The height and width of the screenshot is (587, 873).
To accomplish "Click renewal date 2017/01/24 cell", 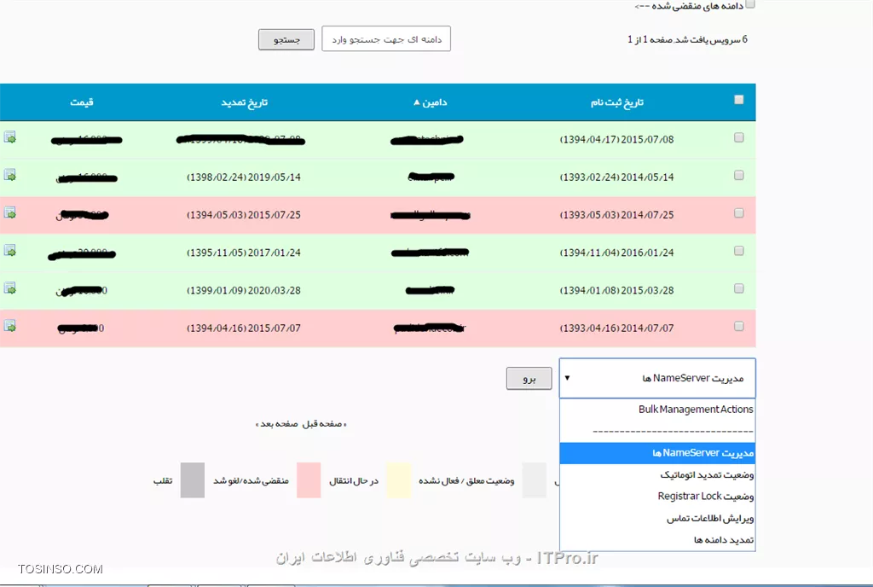I will pyautogui.click(x=243, y=253).
